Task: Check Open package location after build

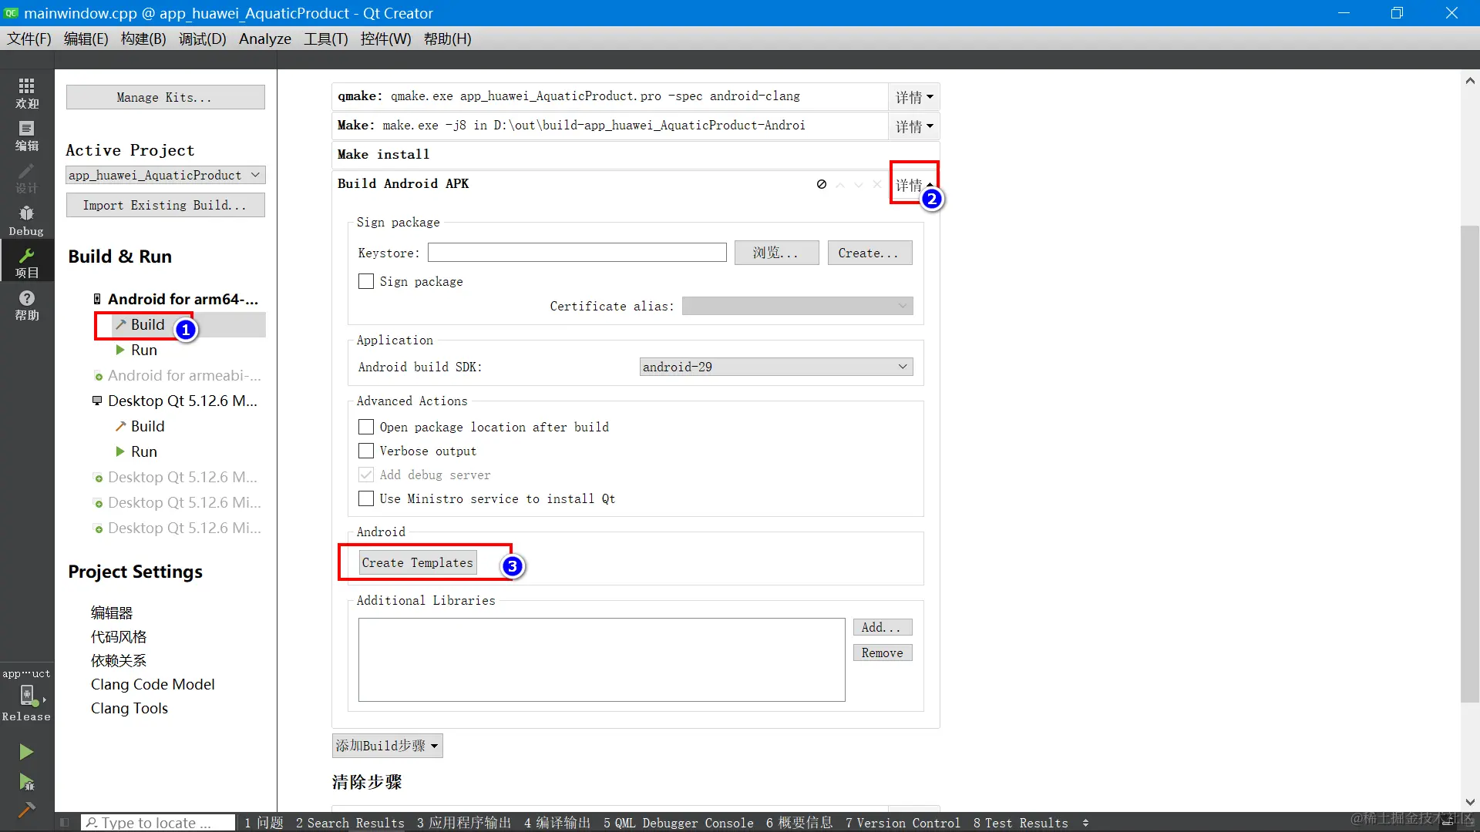Action: (x=366, y=427)
